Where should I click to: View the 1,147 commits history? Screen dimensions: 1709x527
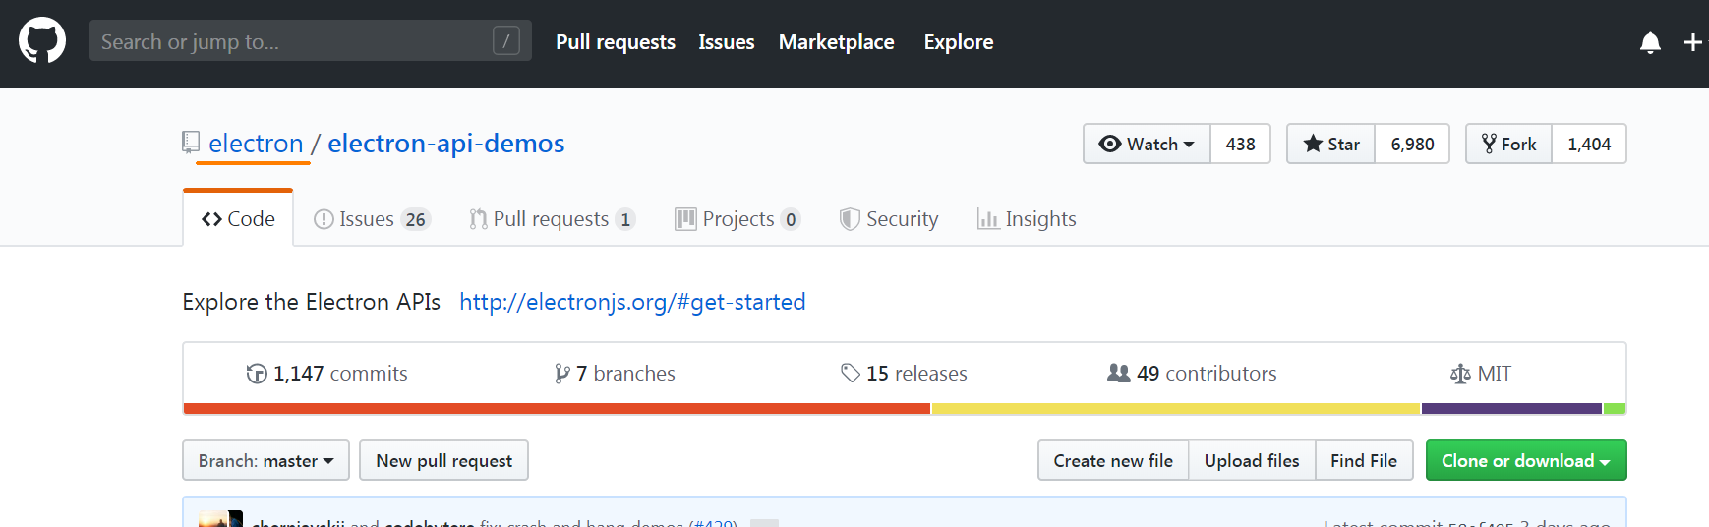click(x=326, y=374)
